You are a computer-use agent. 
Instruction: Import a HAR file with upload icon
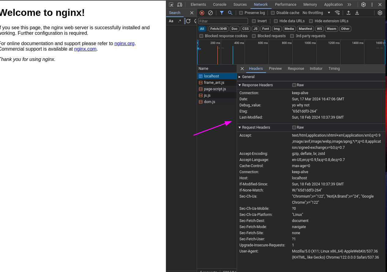(349, 13)
